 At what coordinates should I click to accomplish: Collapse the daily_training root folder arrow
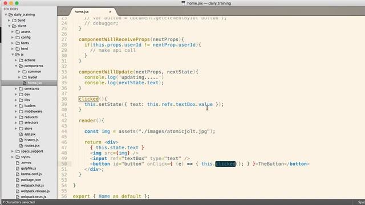point(6,15)
